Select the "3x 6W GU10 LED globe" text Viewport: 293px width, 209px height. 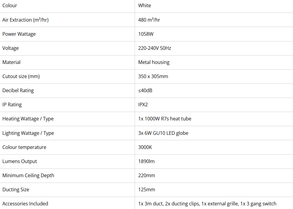[x=163, y=133]
